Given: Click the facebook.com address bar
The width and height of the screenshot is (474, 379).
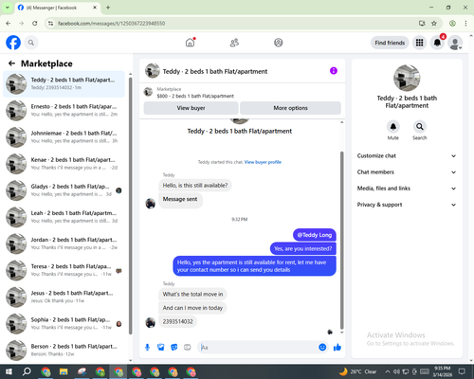Looking at the screenshot, I should pyautogui.click(x=234, y=24).
